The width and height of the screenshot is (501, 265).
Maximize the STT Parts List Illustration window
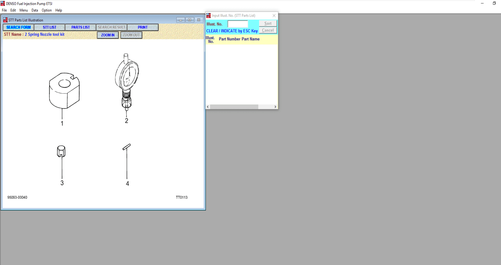[x=190, y=20]
